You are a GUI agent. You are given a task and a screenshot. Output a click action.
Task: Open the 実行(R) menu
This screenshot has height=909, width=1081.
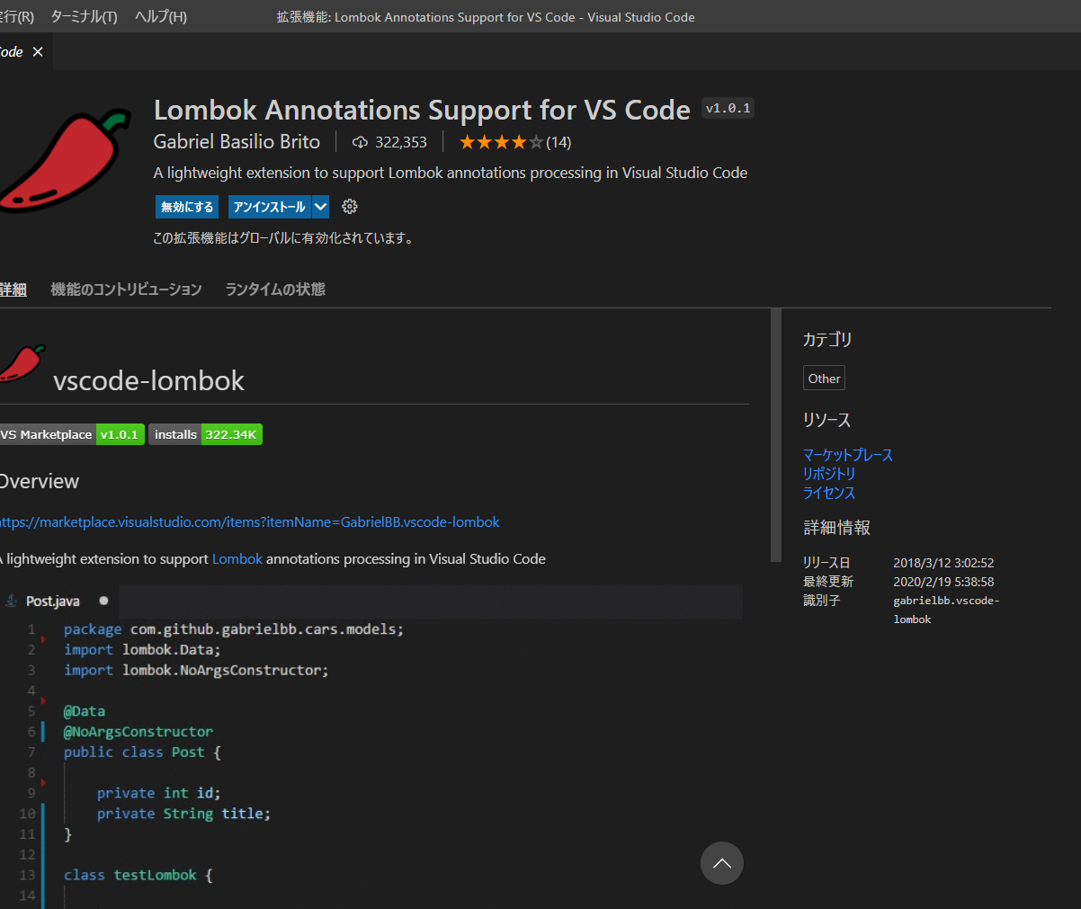17,17
